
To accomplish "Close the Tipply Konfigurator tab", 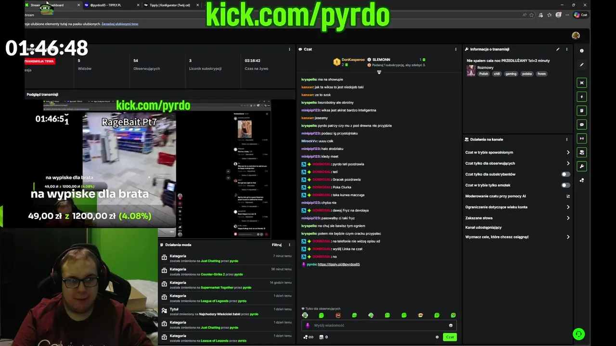I will 198,5.
